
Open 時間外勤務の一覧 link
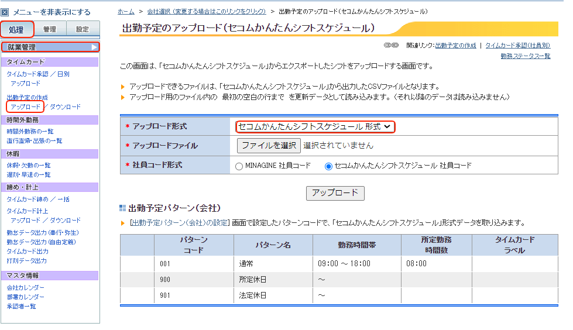point(30,131)
